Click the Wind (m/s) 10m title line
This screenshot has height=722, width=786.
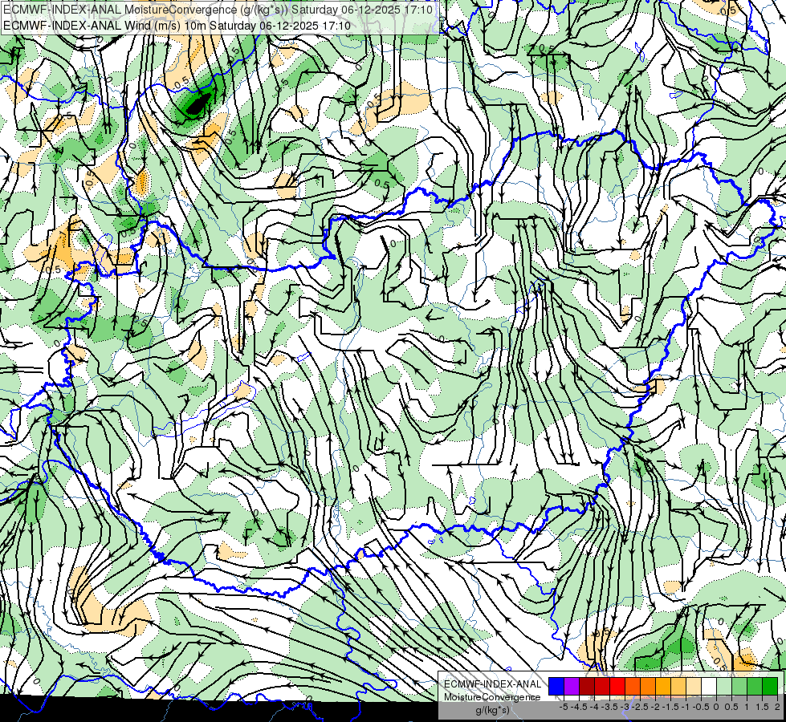point(177,25)
